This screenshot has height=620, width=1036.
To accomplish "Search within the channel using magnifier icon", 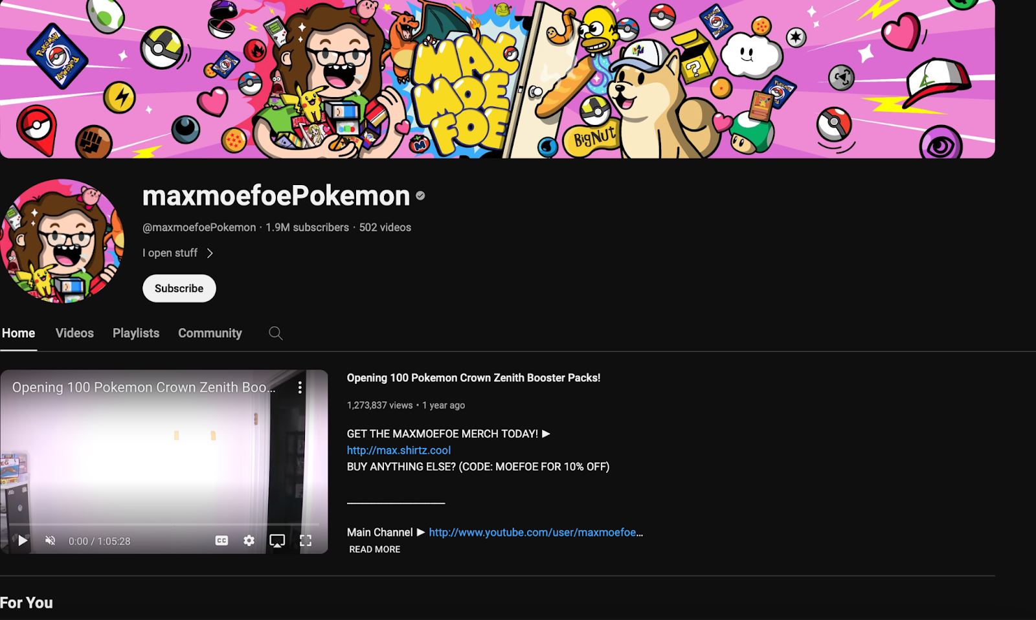I will click(276, 333).
